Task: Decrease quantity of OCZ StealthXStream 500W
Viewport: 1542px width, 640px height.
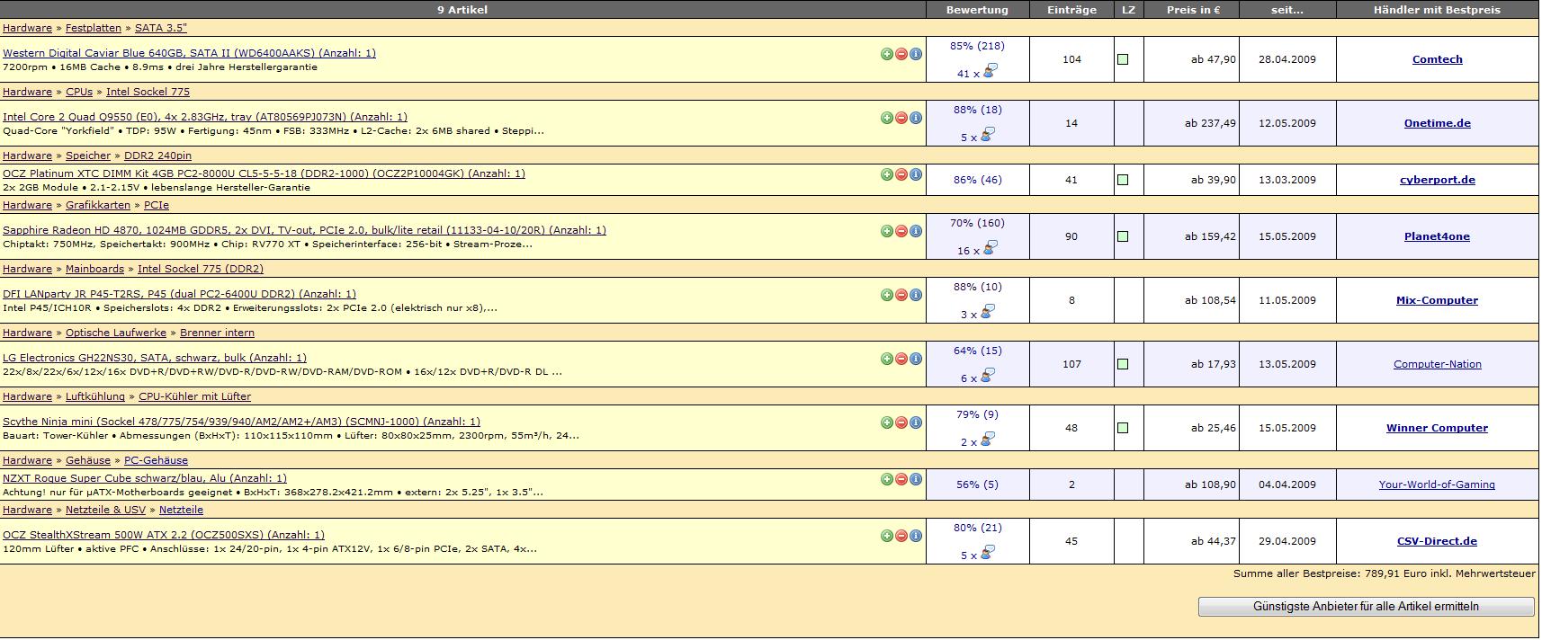Action: click(x=901, y=536)
